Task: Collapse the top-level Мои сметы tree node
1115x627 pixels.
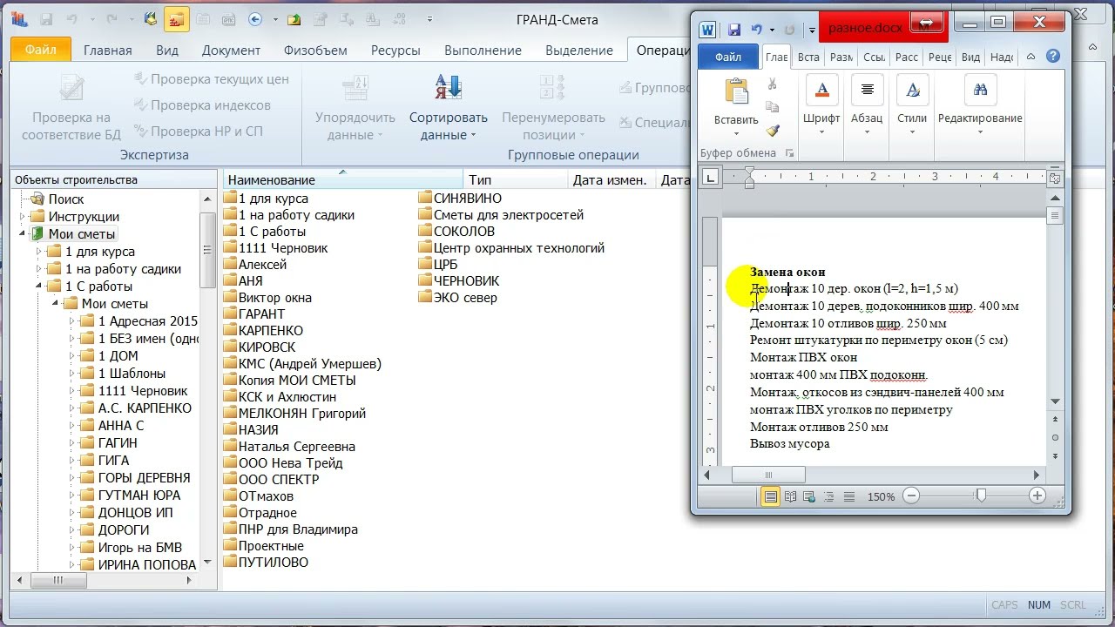Action: [x=23, y=234]
